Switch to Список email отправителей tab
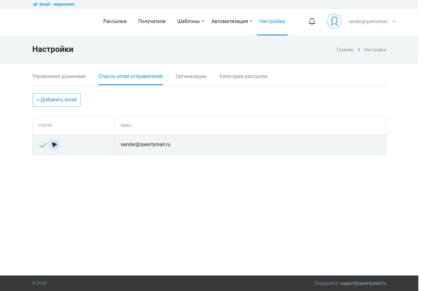Image resolution: width=423 pixels, height=291 pixels. click(x=131, y=76)
